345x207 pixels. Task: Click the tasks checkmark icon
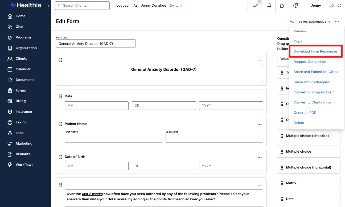255,6
